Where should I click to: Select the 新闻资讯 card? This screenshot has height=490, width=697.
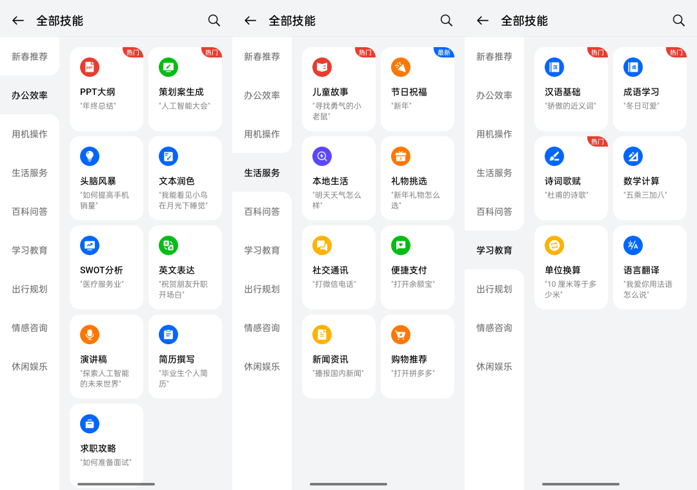click(339, 356)
